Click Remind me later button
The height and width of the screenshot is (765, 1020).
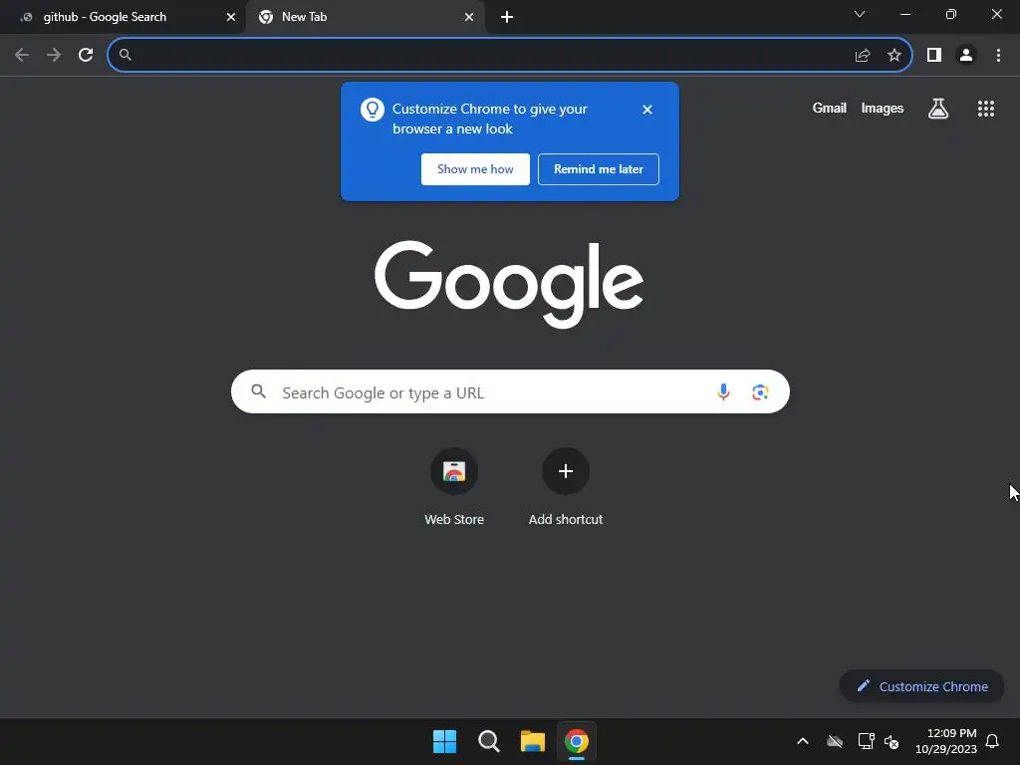tap(599, 169)
